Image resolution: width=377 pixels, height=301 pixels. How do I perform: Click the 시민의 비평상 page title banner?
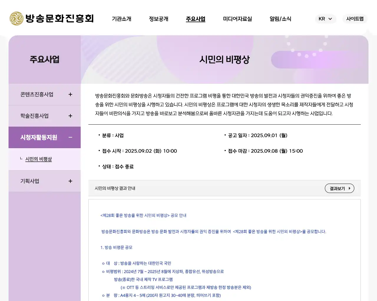click(224, 59)
